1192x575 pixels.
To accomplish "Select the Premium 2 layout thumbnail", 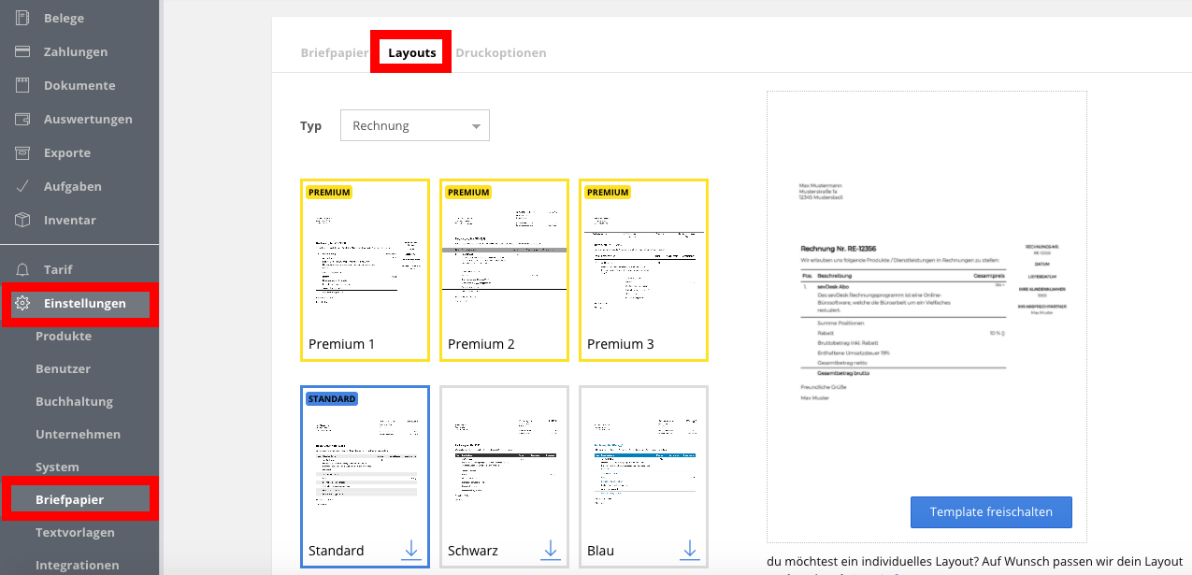I will coord(503,269).
